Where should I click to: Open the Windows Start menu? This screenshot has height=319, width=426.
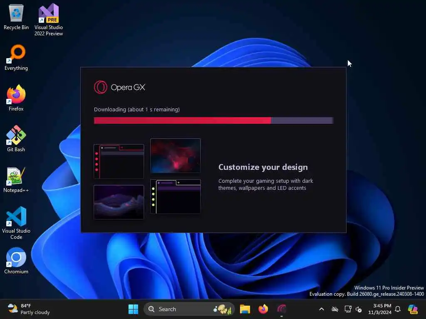click(x=133, y=309)
